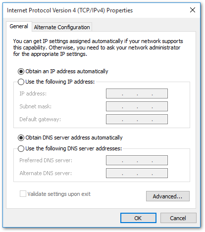The image size is (205, 232).
Task: Select Obtain an IP address automatically
Action: [21, 71]
